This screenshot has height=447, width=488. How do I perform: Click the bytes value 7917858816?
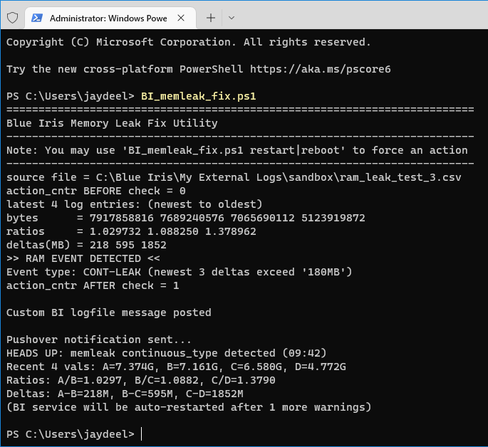121,218
